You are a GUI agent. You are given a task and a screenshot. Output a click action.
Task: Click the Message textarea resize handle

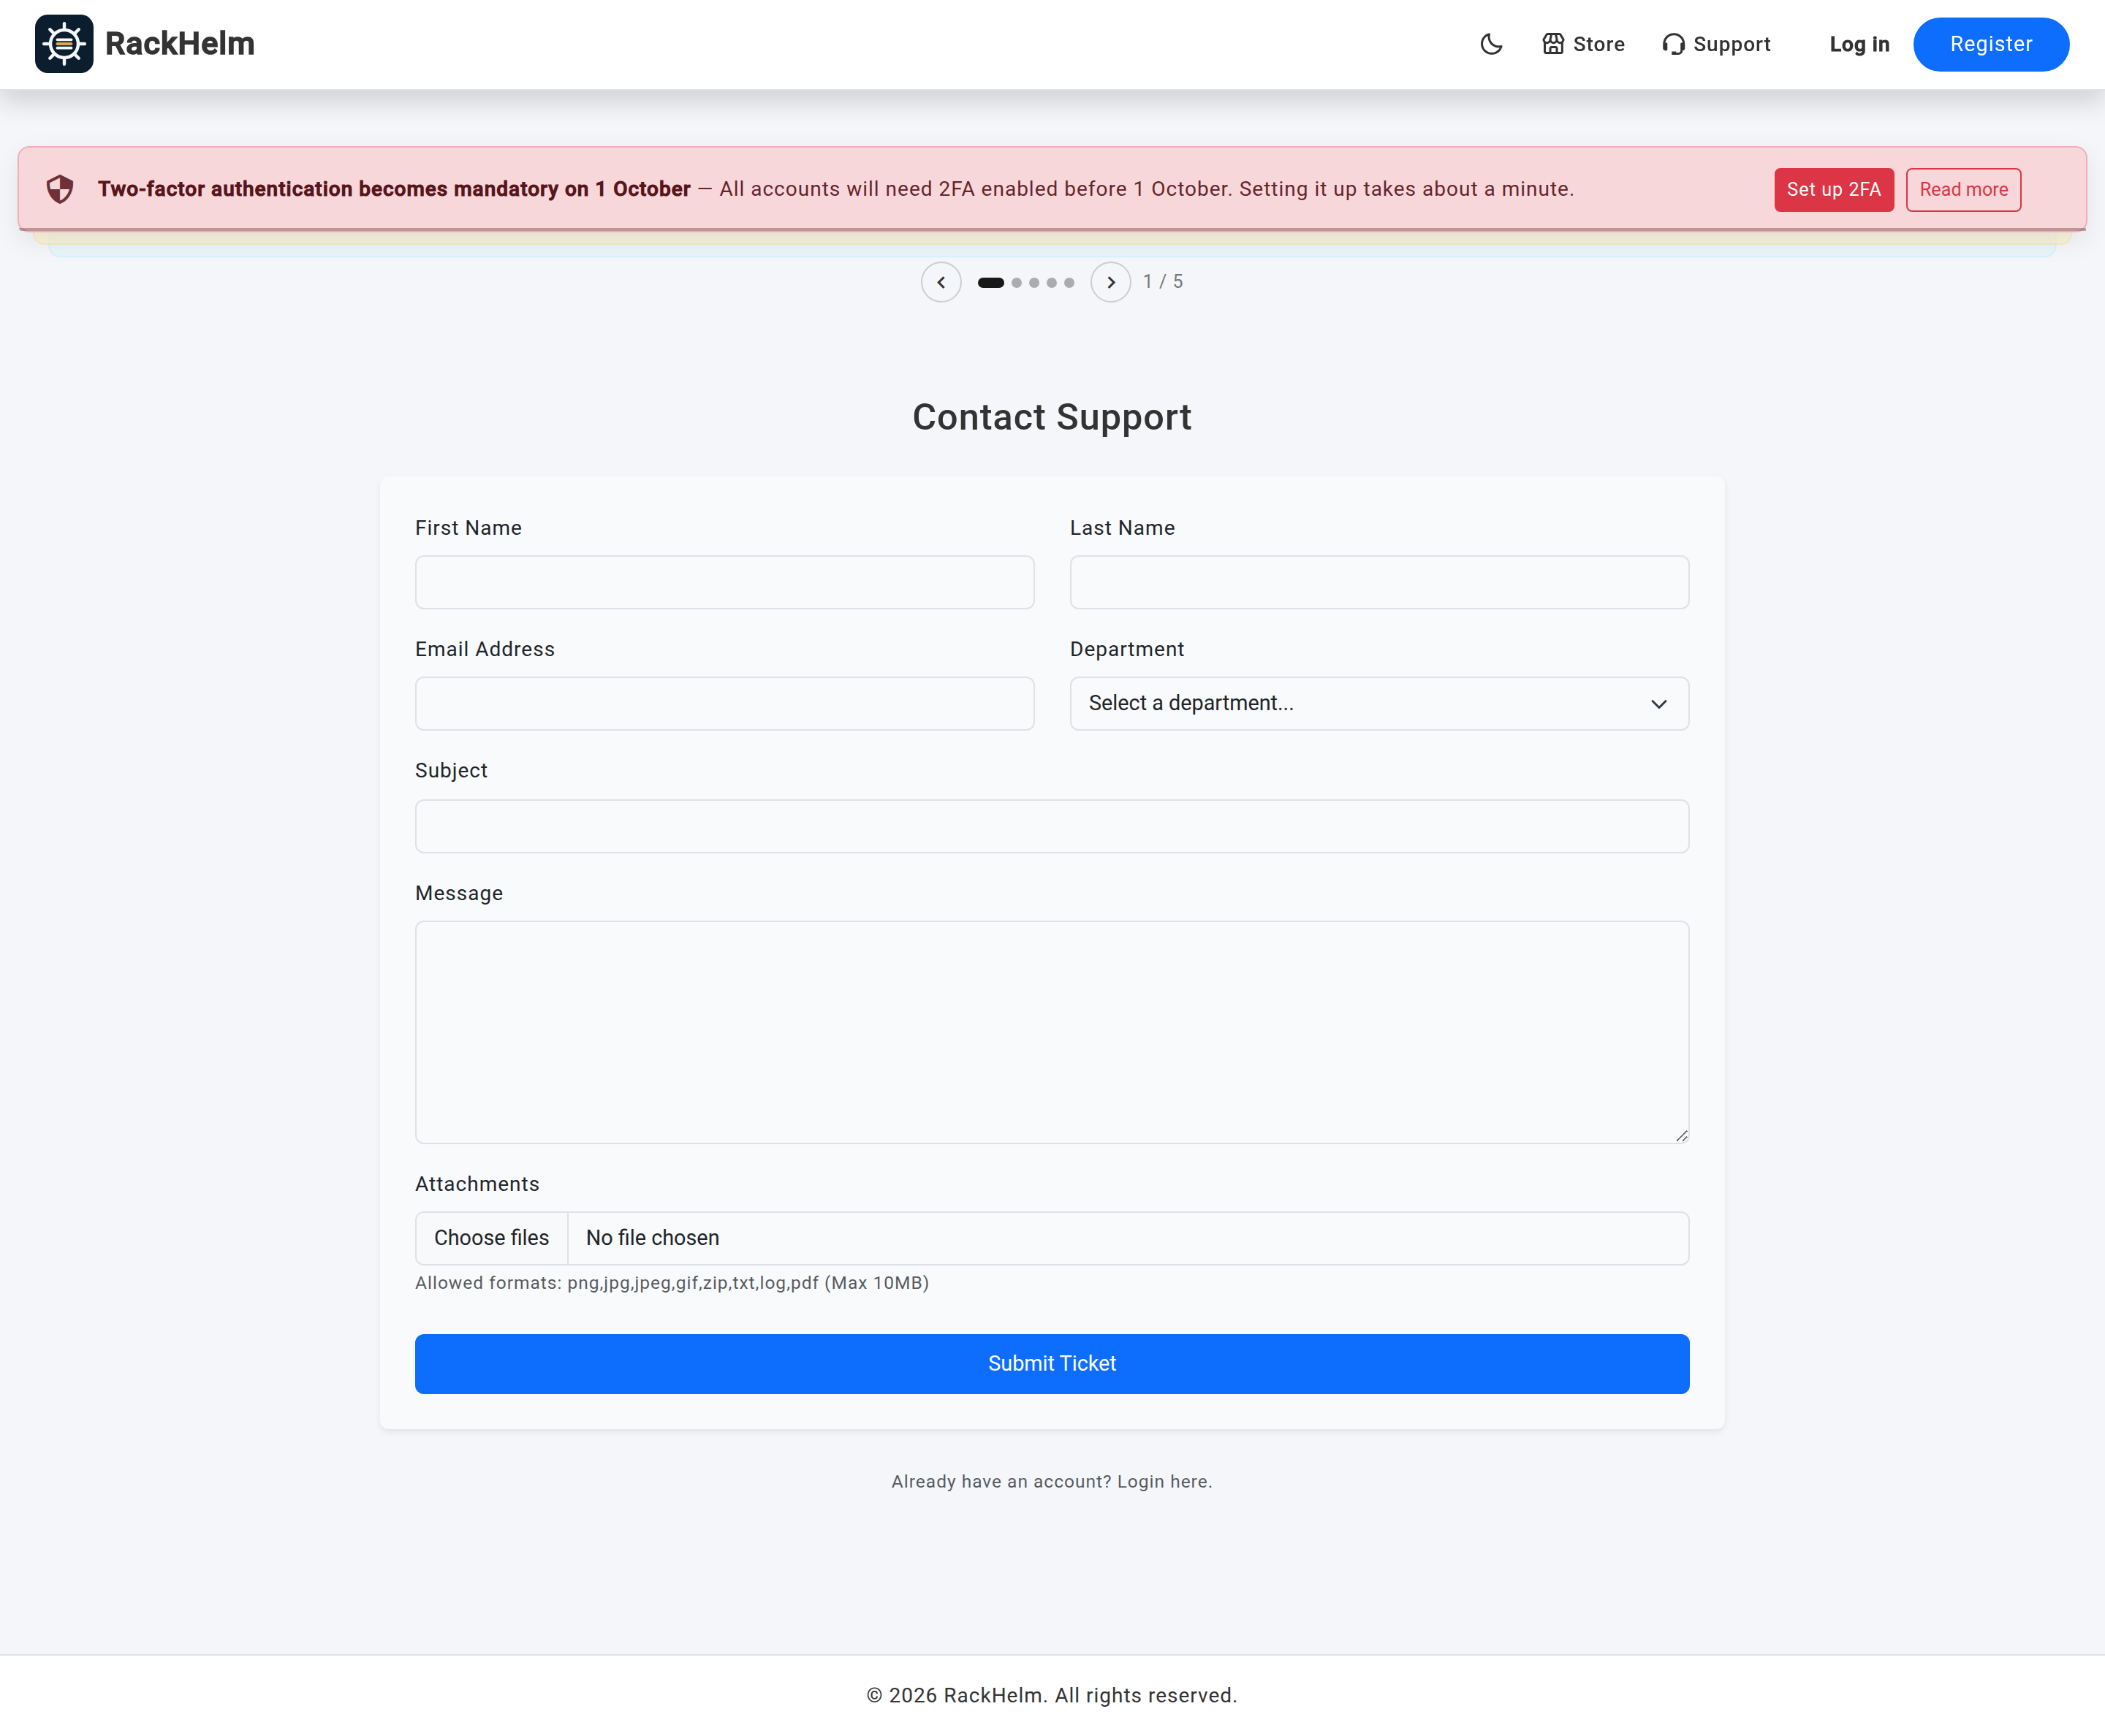[x=1682, y=1135]
